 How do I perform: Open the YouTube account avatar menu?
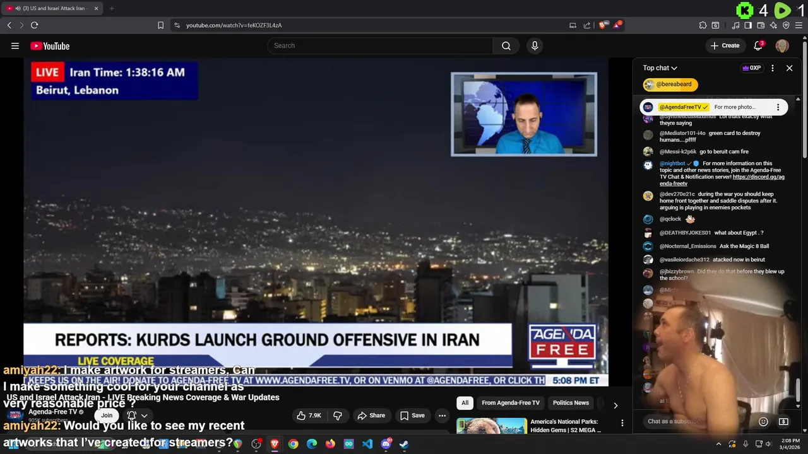coord(782,45)
